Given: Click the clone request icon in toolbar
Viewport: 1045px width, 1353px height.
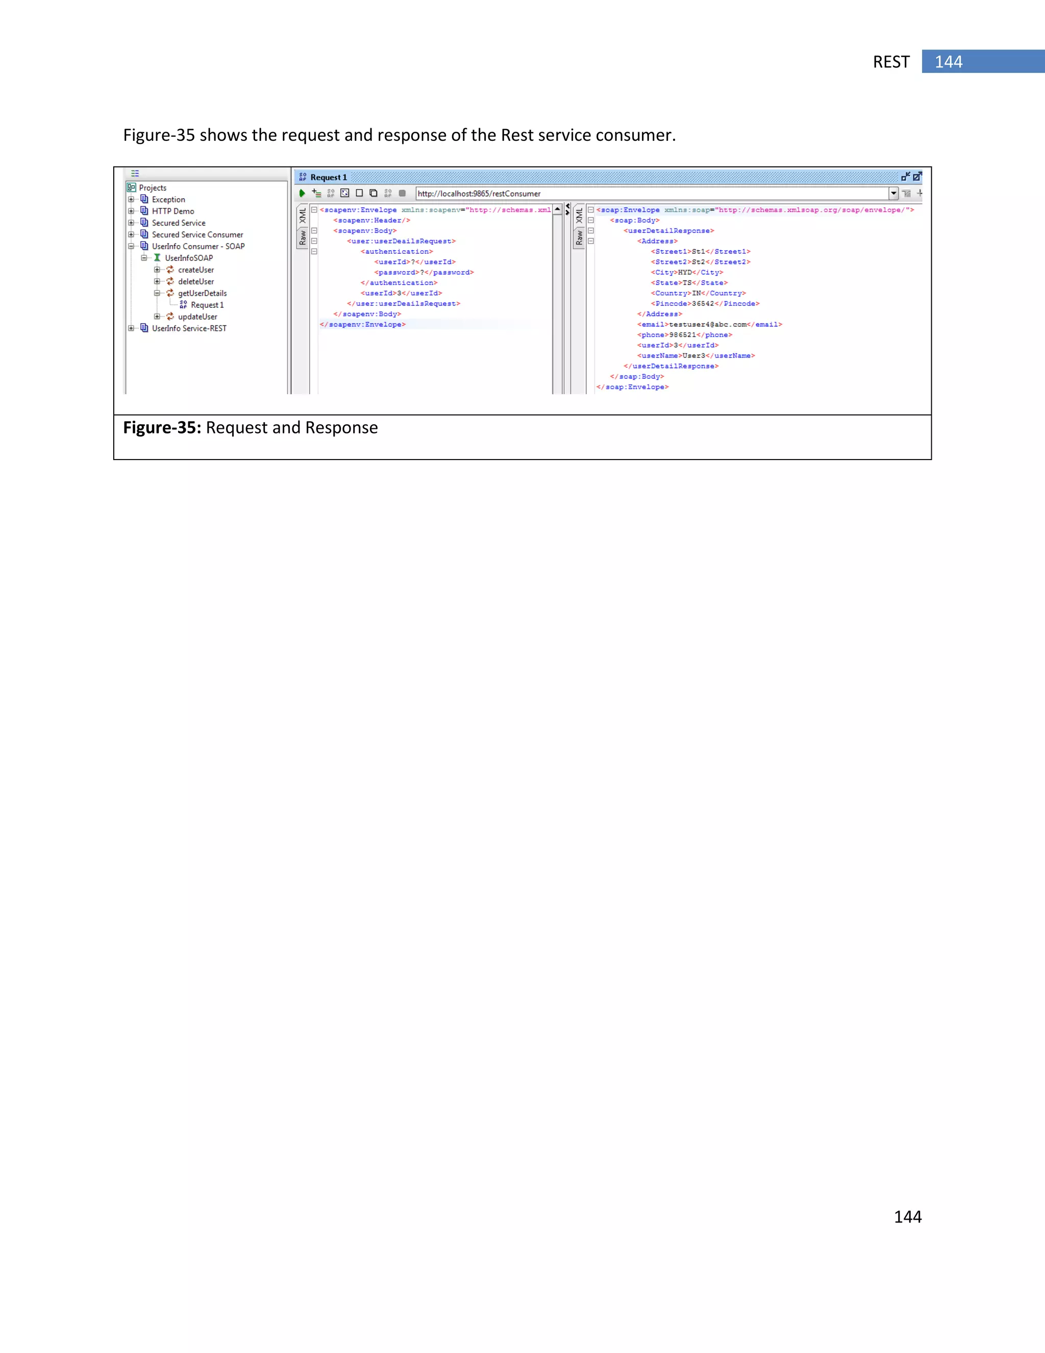Looking at the screenshot, I should 374,194.
